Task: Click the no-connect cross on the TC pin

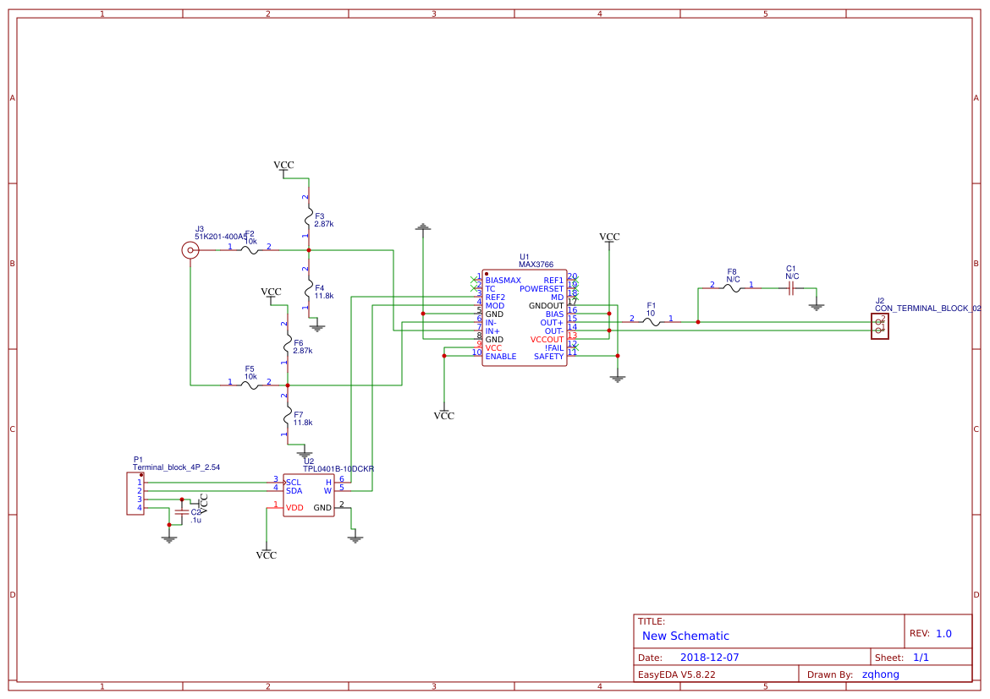Action: pyautogui.click(x=473, y=287)
